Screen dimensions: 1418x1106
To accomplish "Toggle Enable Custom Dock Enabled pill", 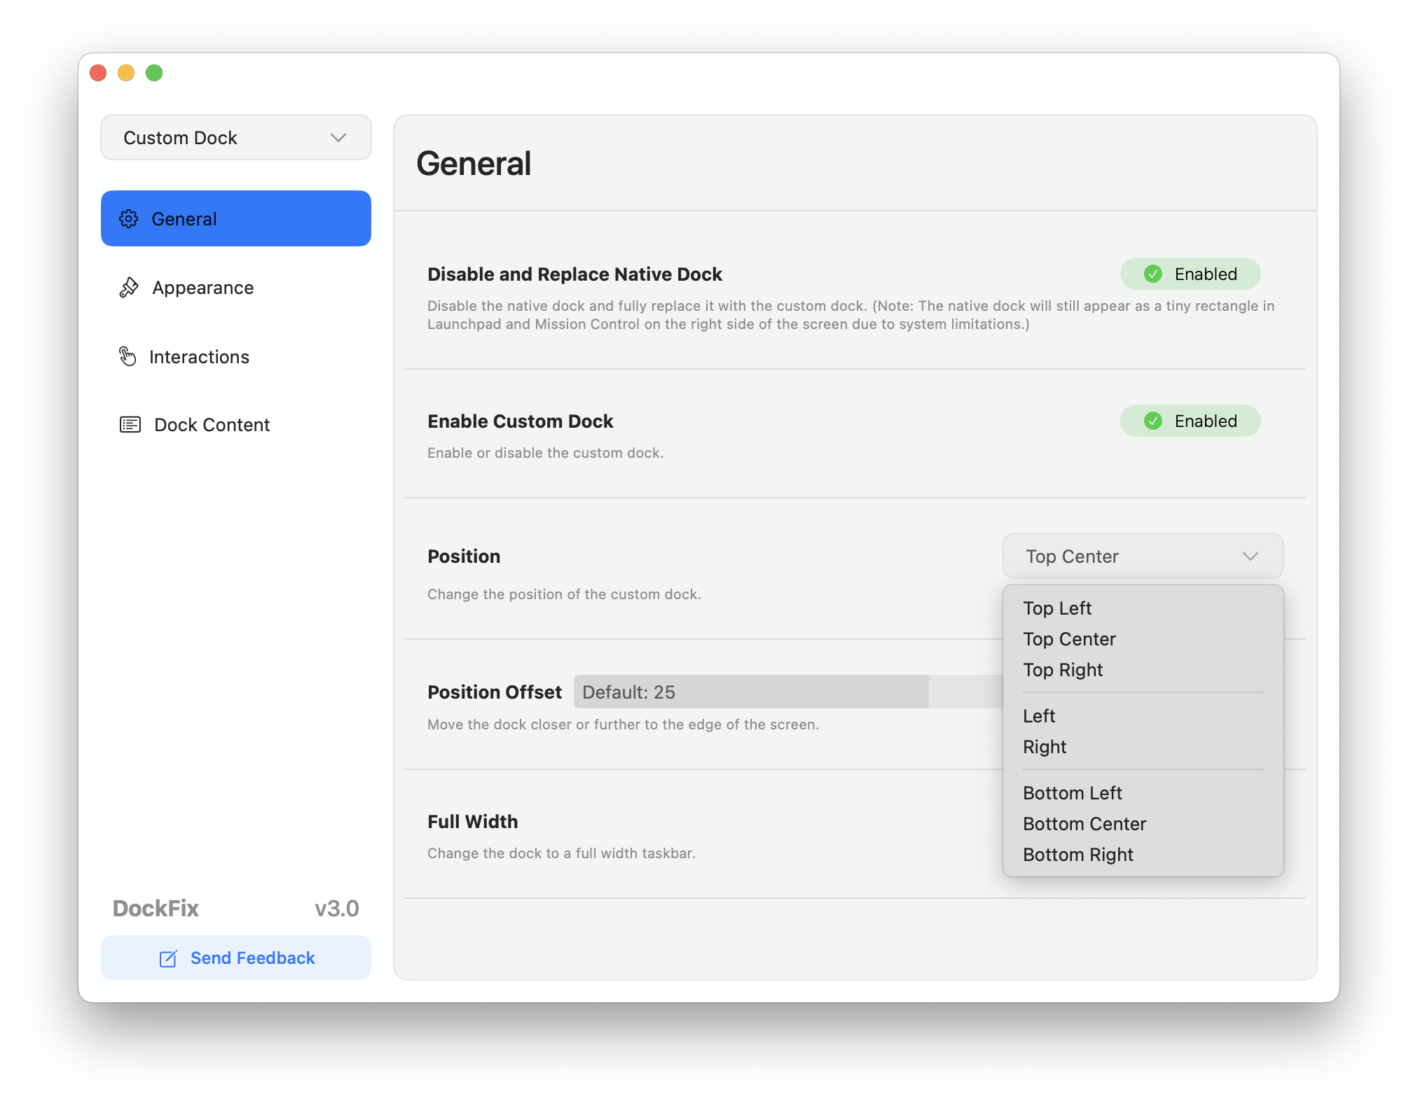I will pos(1190,421).
